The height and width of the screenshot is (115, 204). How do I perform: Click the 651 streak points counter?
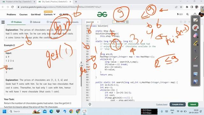click(x=180, y=14)
